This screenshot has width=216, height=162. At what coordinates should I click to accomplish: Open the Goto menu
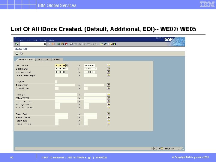tap(35, 40)
